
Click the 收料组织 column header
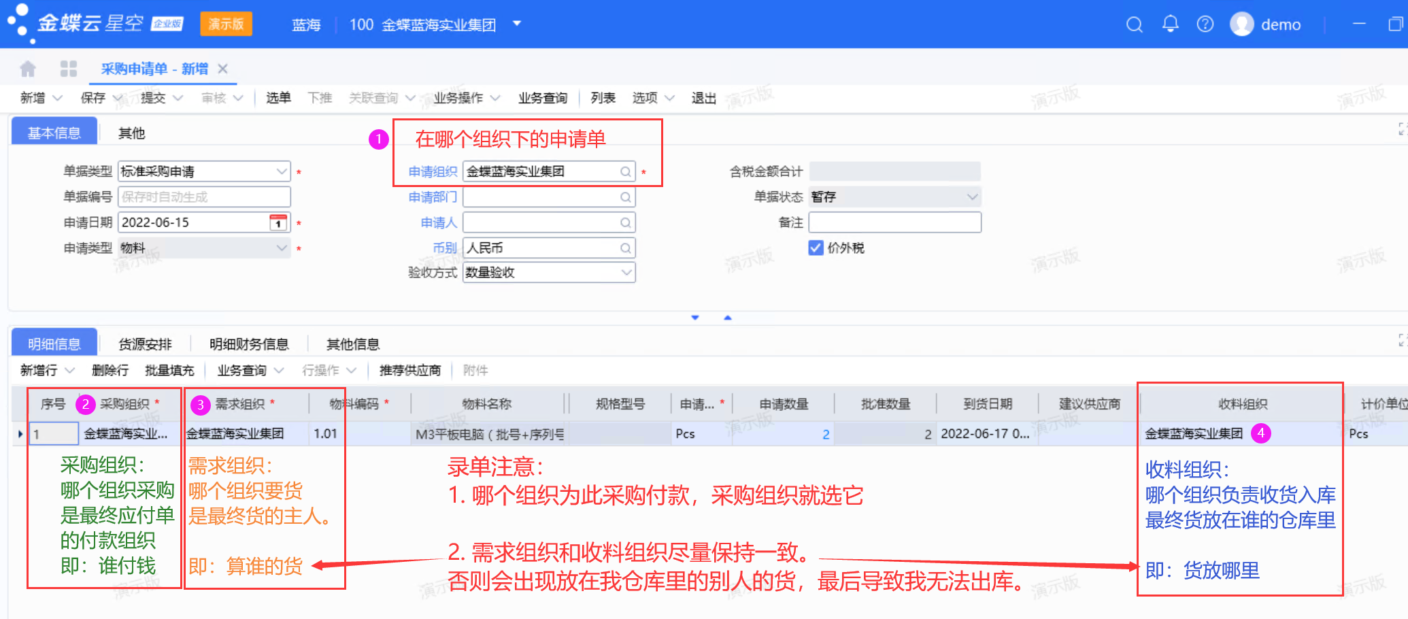1243,404
